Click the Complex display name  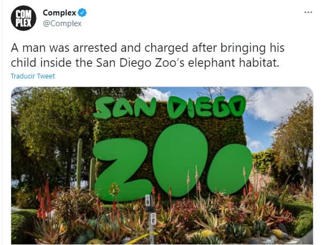[59, 13]
